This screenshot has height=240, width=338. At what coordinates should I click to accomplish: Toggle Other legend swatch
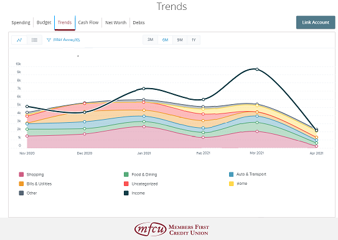click(x=21, y=193)
